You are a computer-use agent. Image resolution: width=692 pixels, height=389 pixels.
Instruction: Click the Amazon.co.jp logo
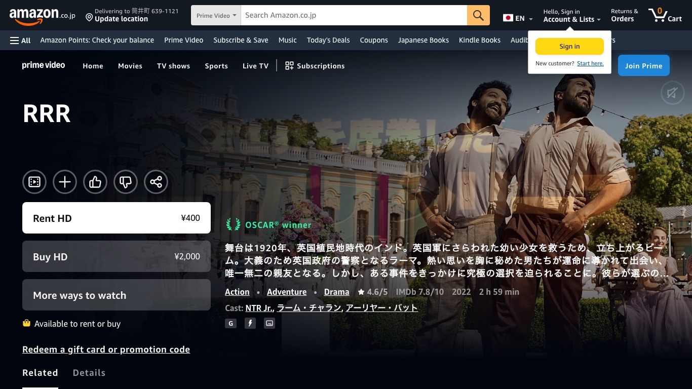[42, 16]
